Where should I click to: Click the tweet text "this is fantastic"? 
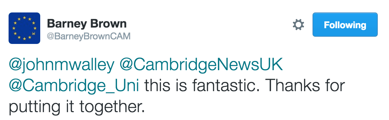[x=202, y=86]
